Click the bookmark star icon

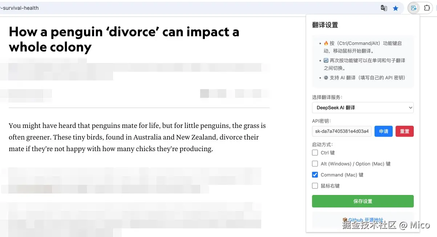pos(396,8)
